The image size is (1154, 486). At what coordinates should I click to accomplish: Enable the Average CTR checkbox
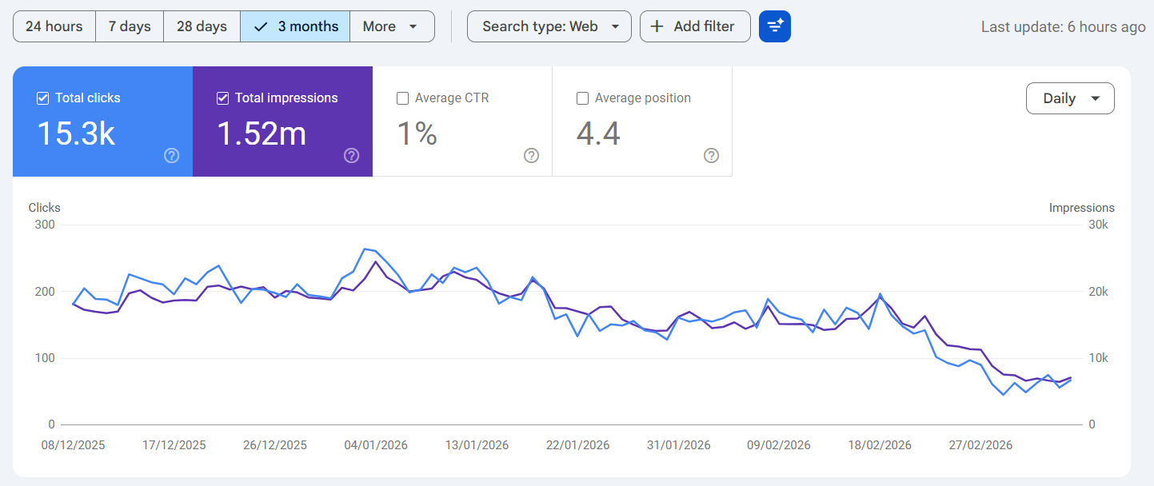click(x=403, y=98)
